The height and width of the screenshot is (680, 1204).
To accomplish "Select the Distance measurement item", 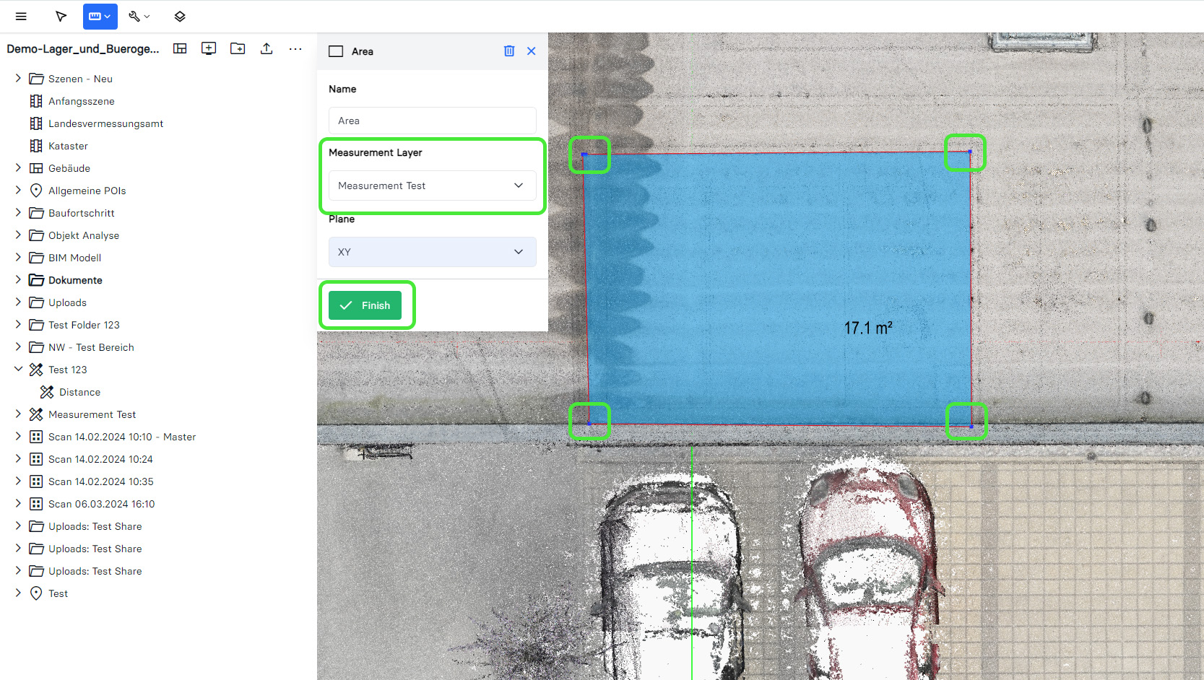I will tap(79, 392).
